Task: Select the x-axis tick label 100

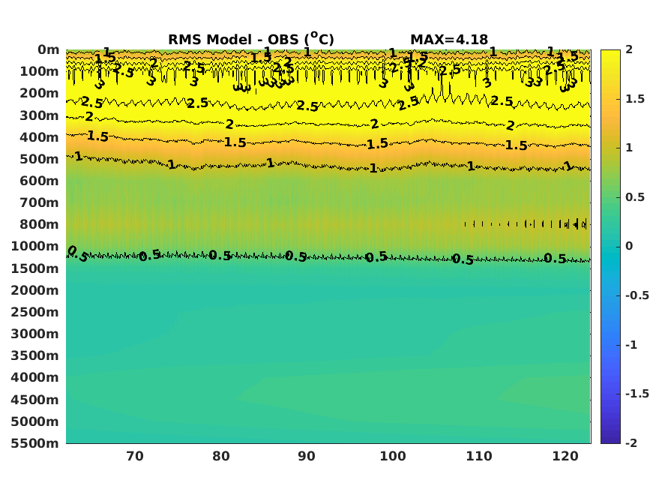Action: coord(393,456)
